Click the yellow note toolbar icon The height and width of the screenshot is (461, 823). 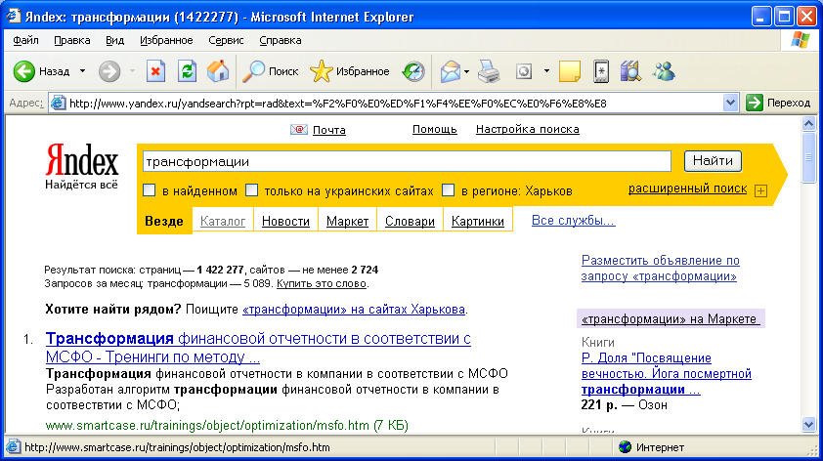pyautogui.click(x=570, y=71)
